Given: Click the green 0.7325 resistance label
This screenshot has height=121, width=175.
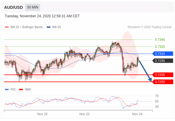Looking at the screenshot, I should [160, 47].
